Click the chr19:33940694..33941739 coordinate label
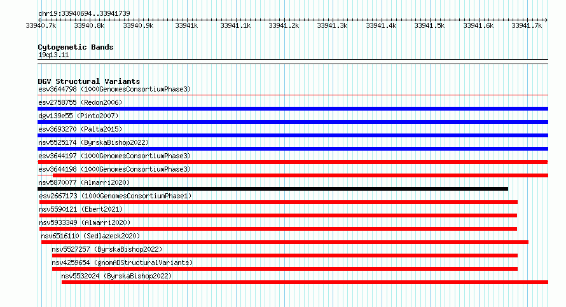 [x=84, y=13]
